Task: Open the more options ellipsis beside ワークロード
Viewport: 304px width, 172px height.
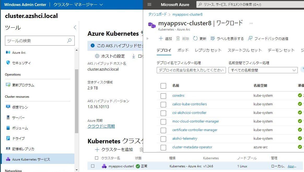Action: 251,23
